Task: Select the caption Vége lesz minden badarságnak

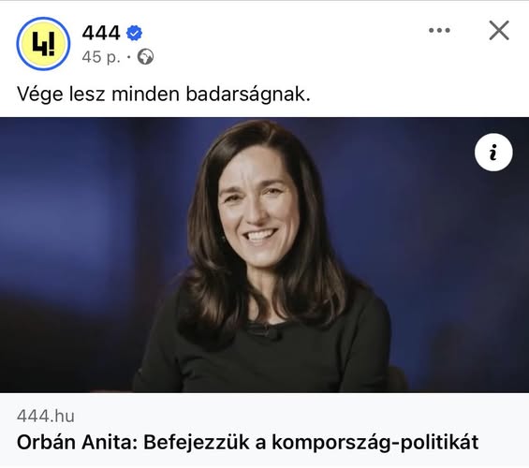Action: 164,95
